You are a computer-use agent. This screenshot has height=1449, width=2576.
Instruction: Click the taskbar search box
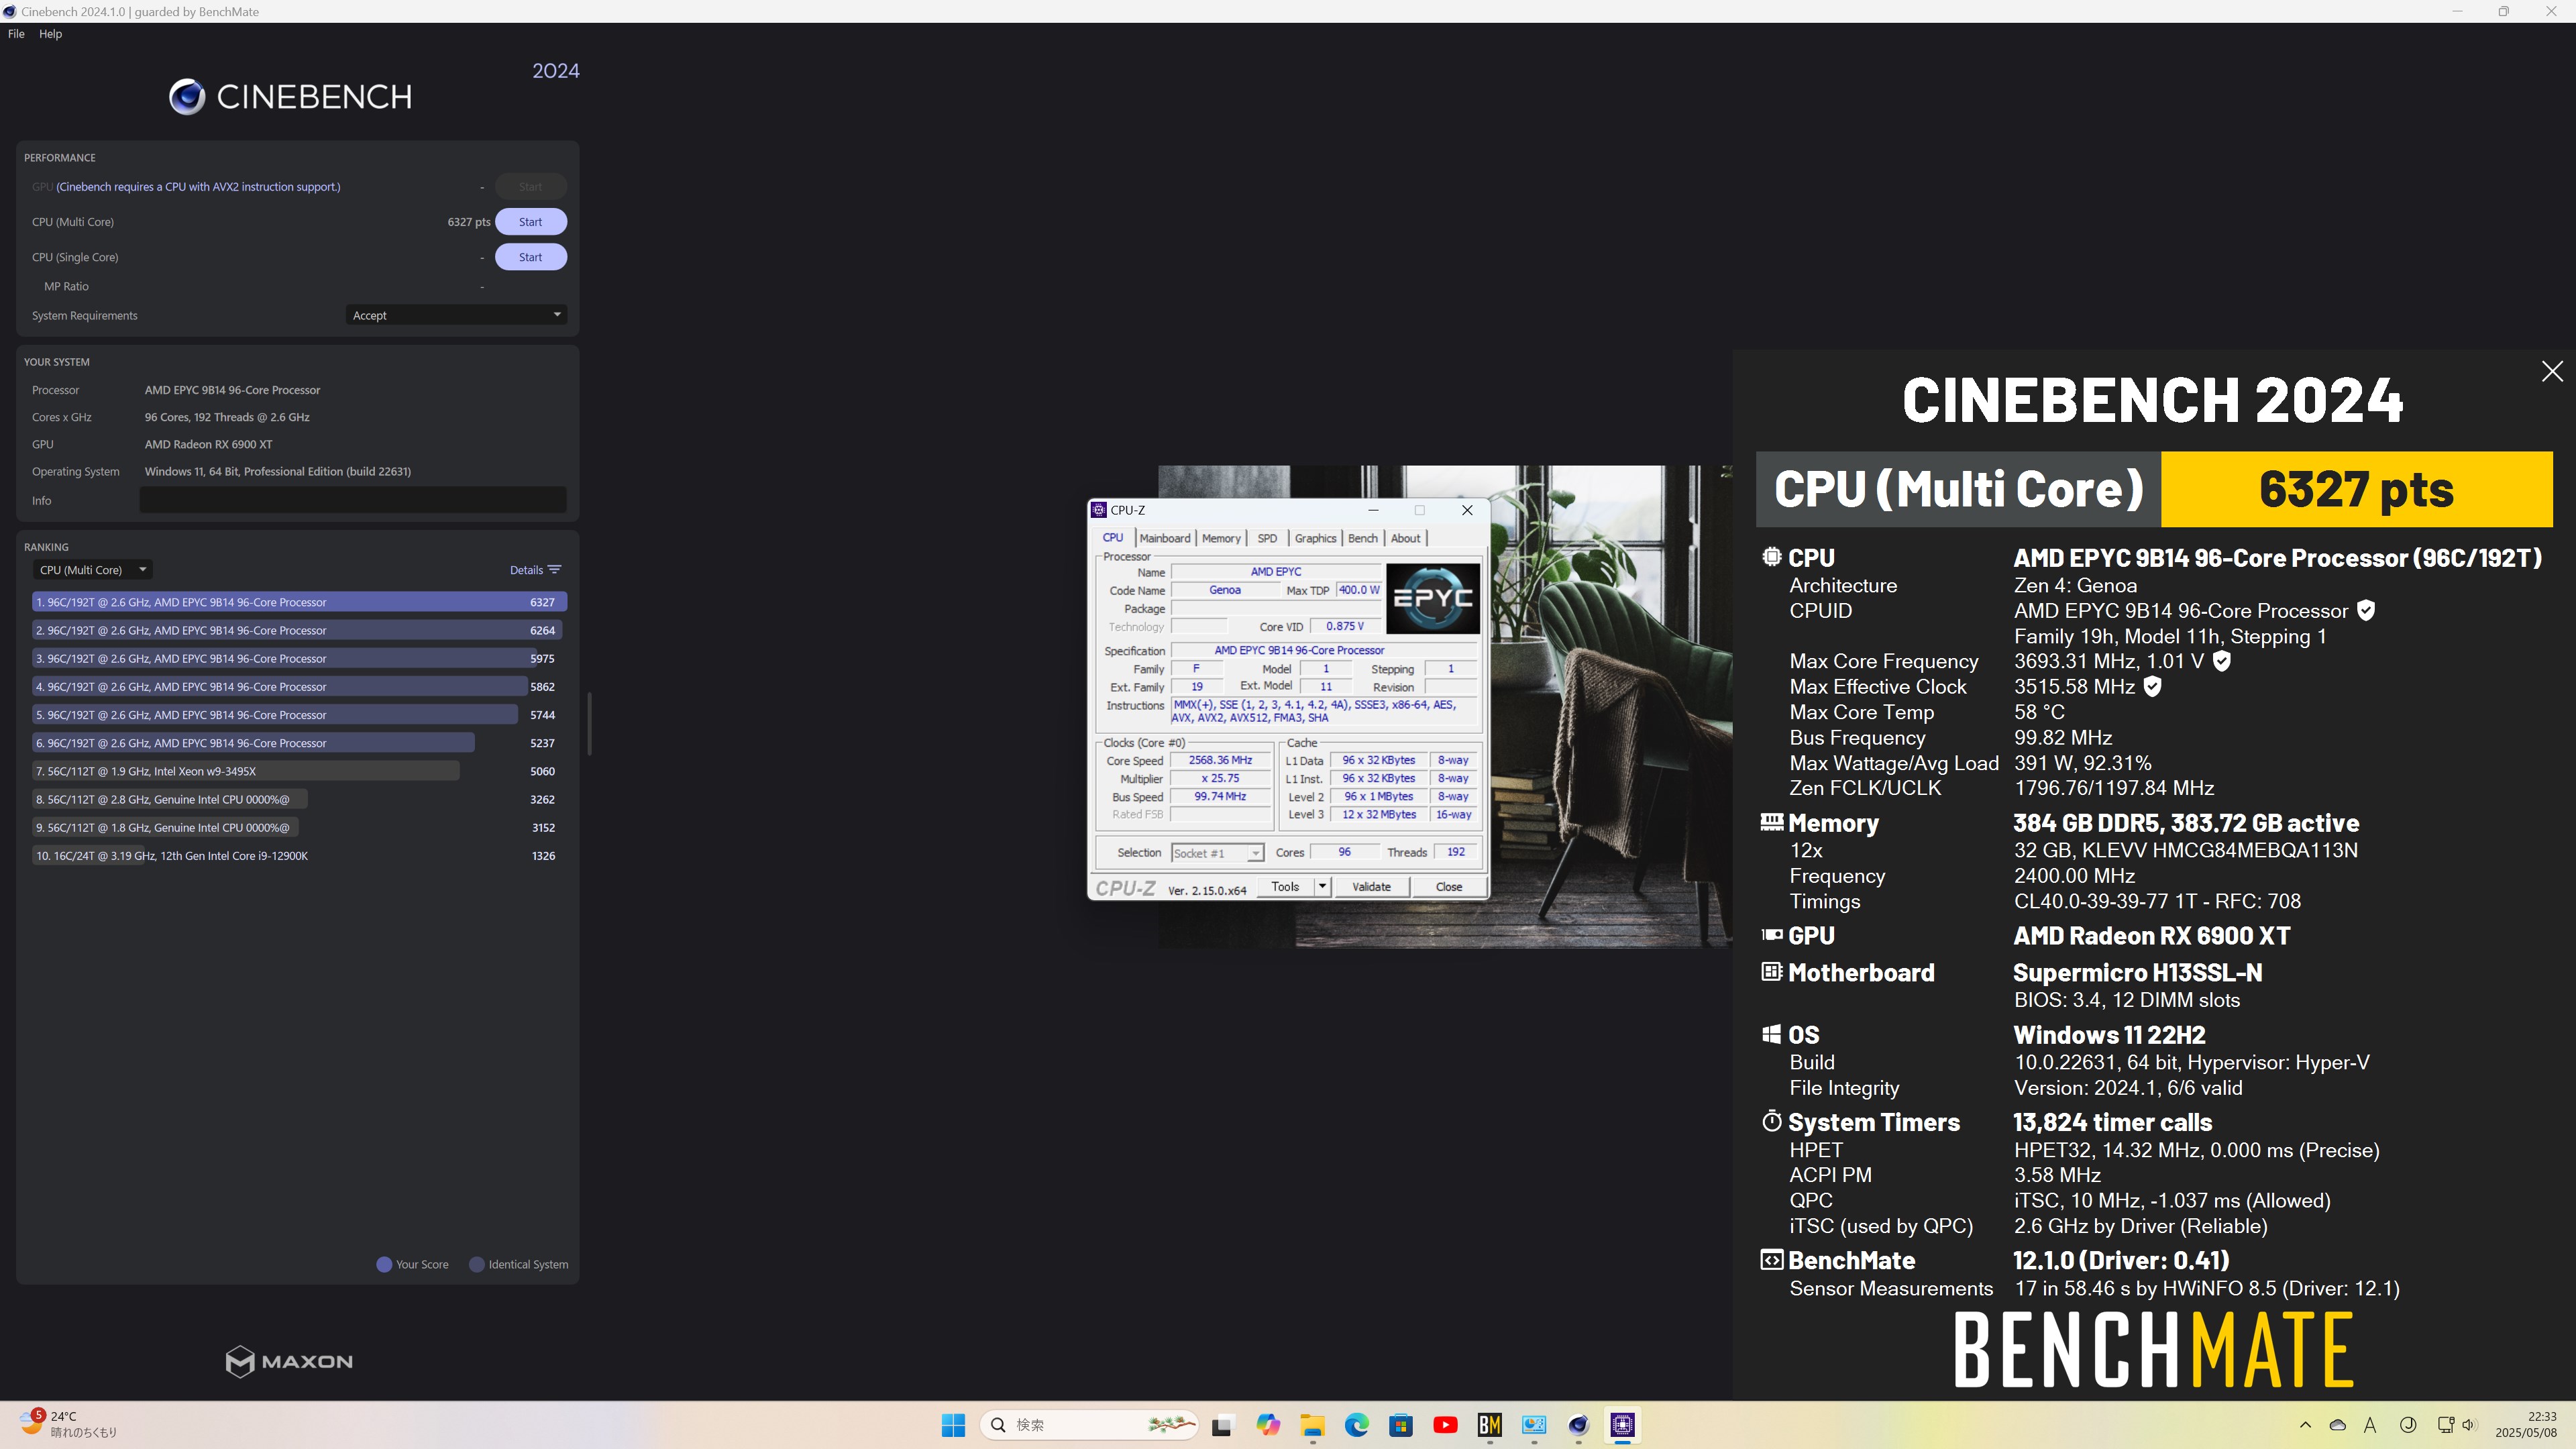(1090, 1425)
